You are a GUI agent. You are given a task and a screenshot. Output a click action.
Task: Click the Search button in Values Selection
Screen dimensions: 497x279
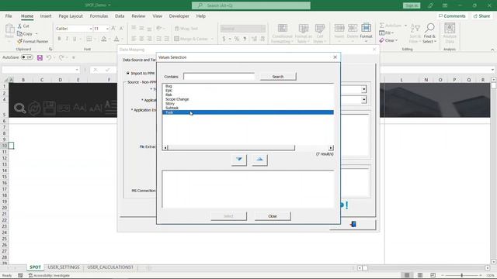[x=278, y=77]
